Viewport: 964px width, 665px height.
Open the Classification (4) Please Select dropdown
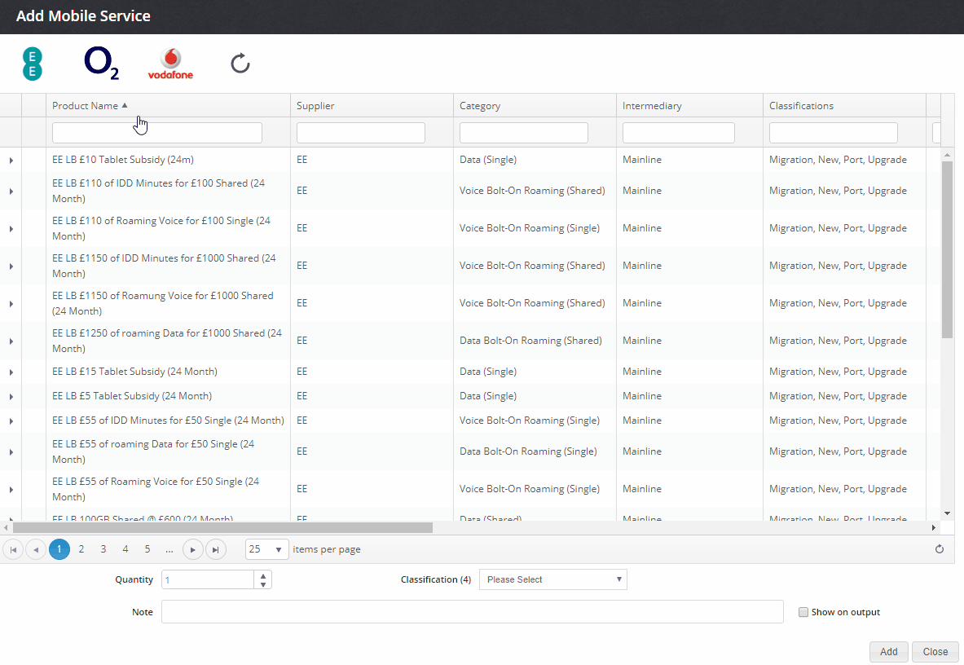coord(552,579)
